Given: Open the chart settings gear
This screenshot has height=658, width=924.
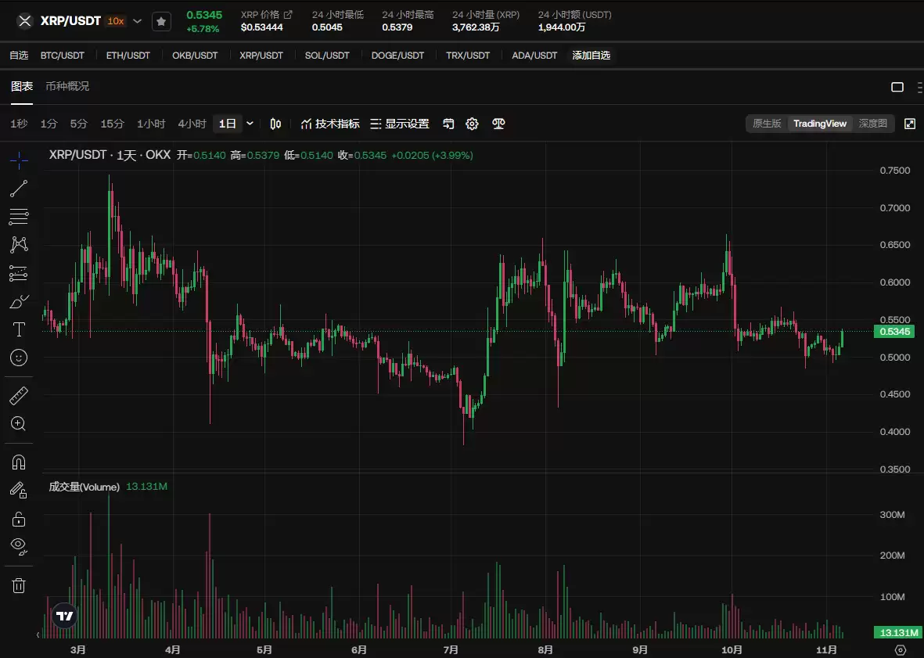Looking at the screenshot, I should 472,124.
